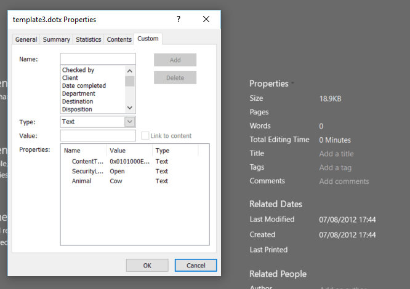Select the Custom tab
The height and width of the screenshot is (289, 410).
pos(148,39)
